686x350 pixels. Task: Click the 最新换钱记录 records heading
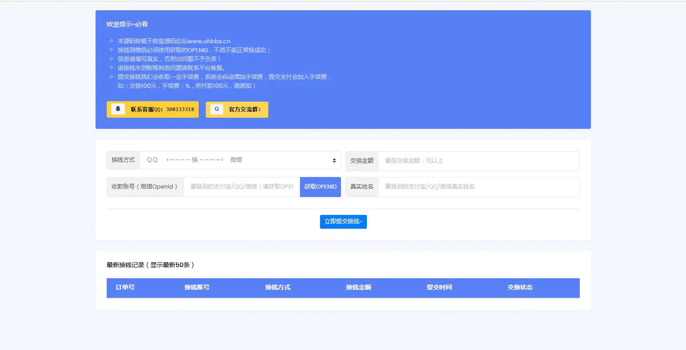[x=150, y=264]
